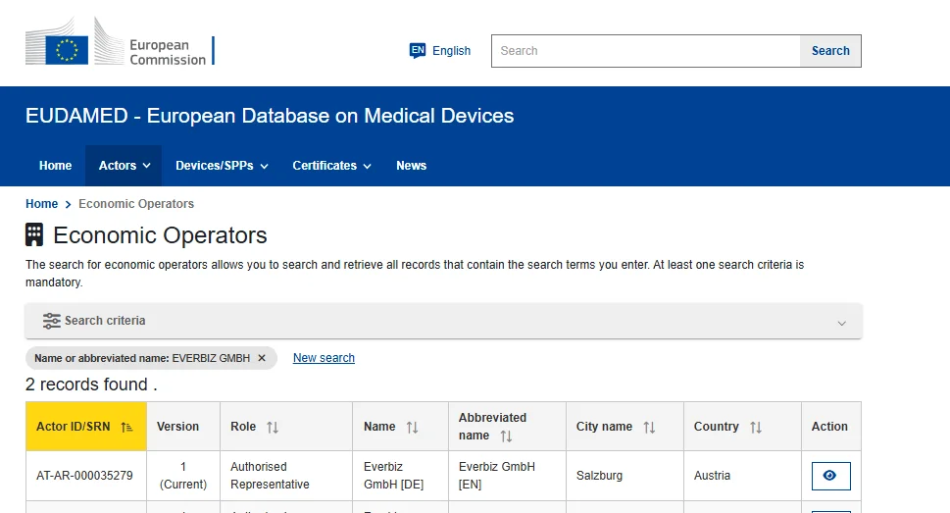Sort by City name column arrows
950x513 pixels.
tap(649, 427)
